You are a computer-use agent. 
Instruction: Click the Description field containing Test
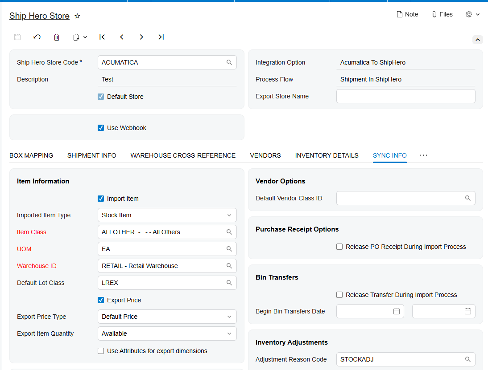coord(167,80)
